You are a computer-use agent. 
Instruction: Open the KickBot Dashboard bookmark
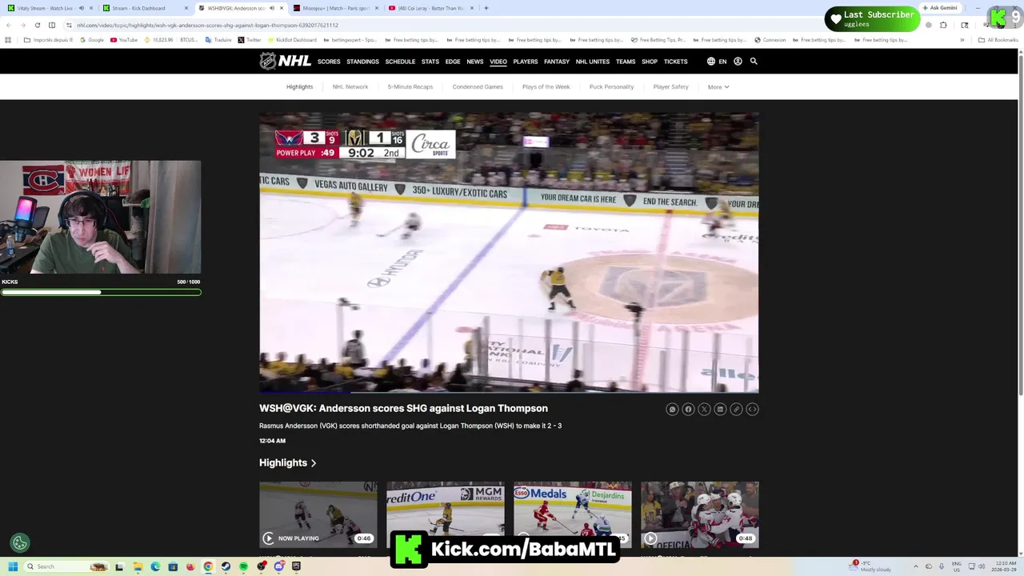point(292,39)
